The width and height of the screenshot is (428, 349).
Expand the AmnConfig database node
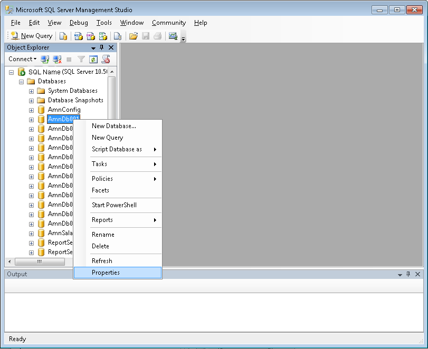click(x=31, y=110)
